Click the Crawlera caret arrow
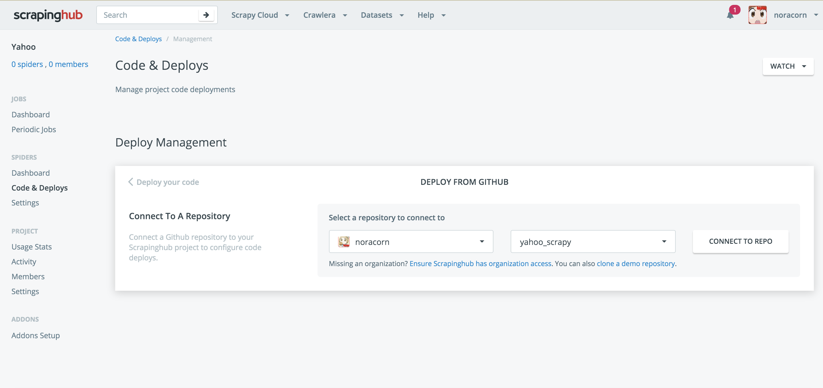Viewport: 823px width, 388px height. tap(345, 15)
